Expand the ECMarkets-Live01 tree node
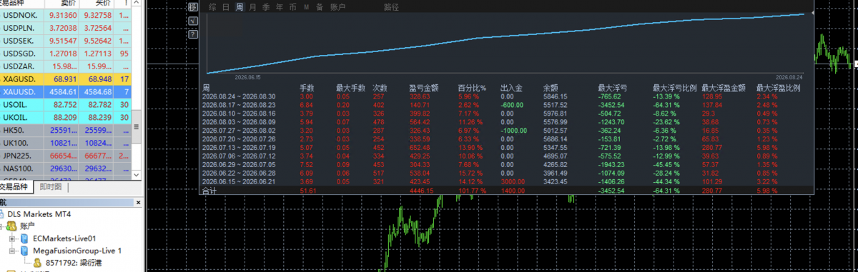The width and height of the screenshot is (858, 272). (12, 238)
